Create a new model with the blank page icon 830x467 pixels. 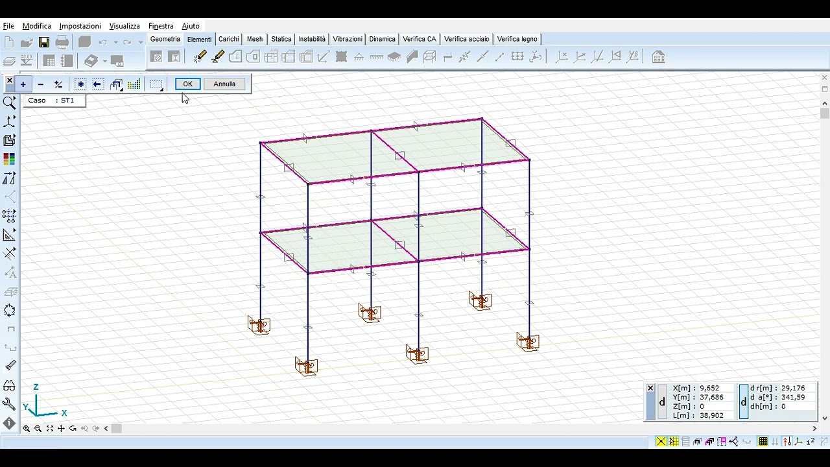coord(9,42)
